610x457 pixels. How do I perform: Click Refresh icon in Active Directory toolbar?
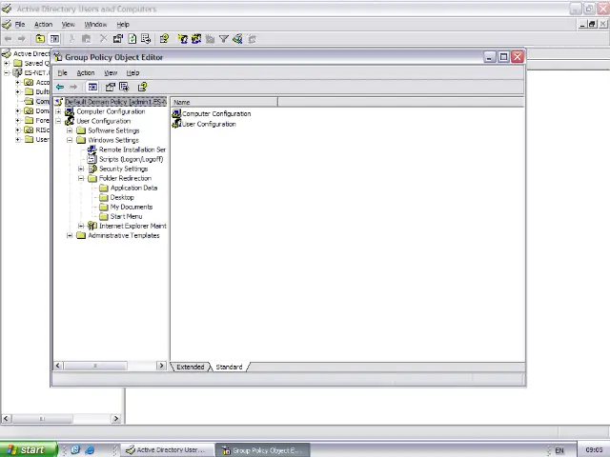click(132, 39)
